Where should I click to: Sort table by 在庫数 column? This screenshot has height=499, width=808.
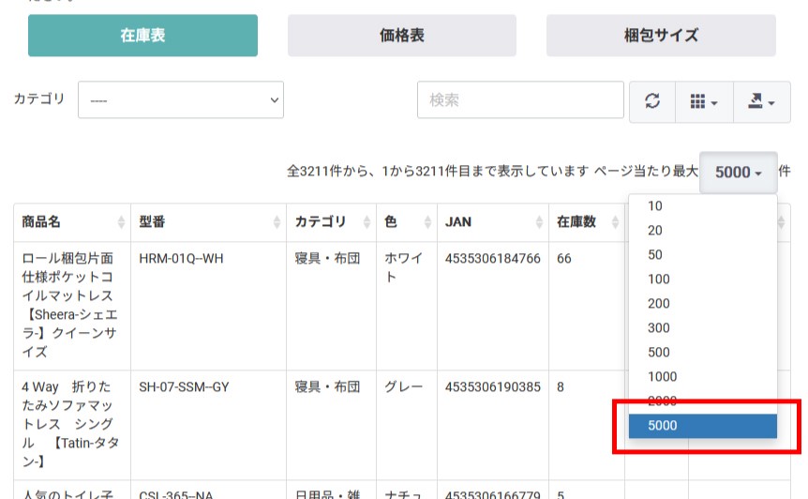[587, 222]
